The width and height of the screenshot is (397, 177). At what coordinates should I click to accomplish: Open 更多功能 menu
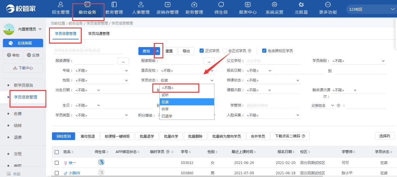328,8
